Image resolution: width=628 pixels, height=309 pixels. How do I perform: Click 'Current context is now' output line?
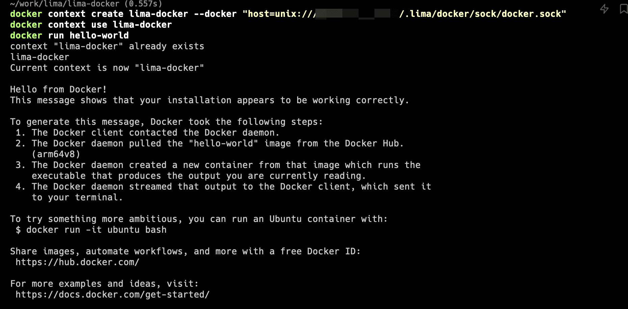point(107,68)
